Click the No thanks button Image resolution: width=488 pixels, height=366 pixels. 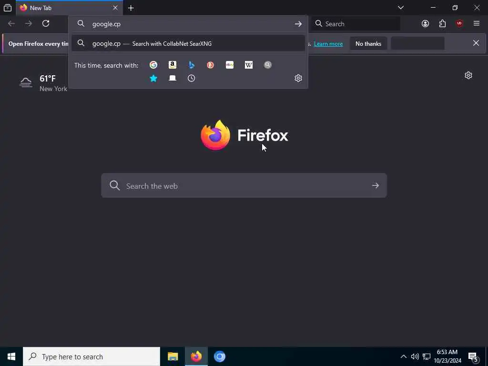click(368, 43)
